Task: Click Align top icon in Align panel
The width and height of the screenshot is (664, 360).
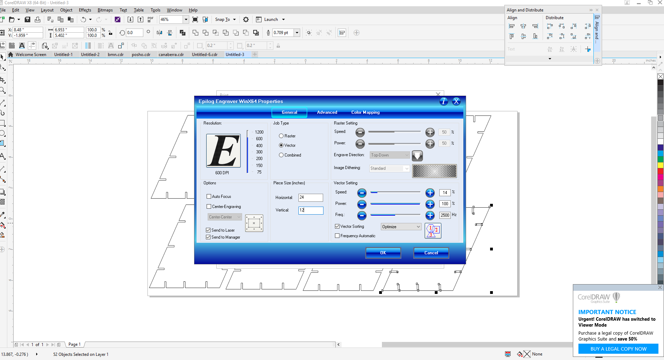Action: [x=512, y=36]
